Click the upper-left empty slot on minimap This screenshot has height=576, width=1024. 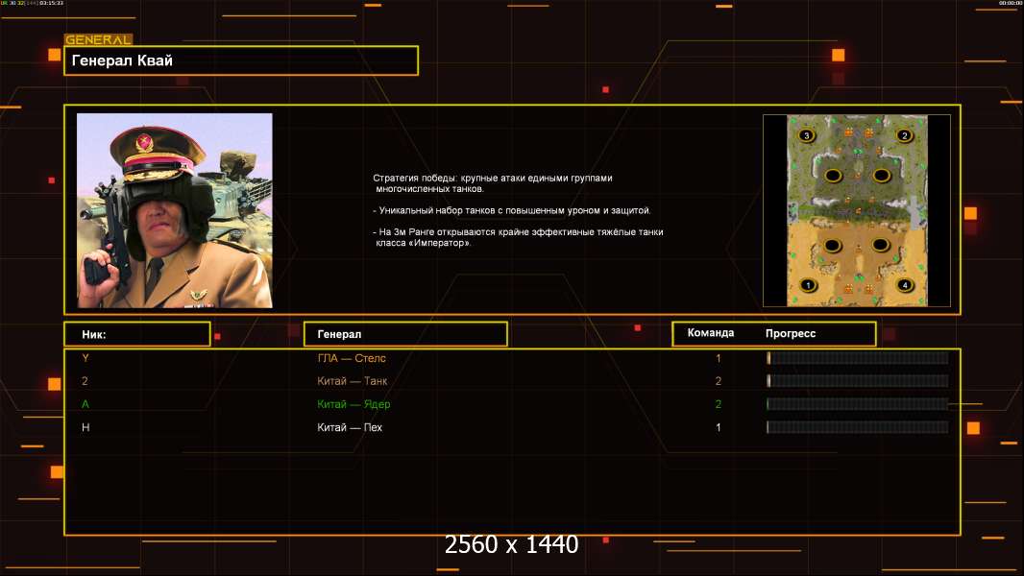pyautogui.click(x=832, y=175)
